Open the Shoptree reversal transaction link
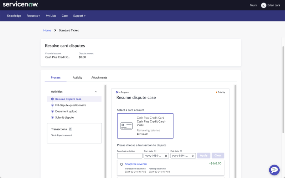 (x=136, y=164)
